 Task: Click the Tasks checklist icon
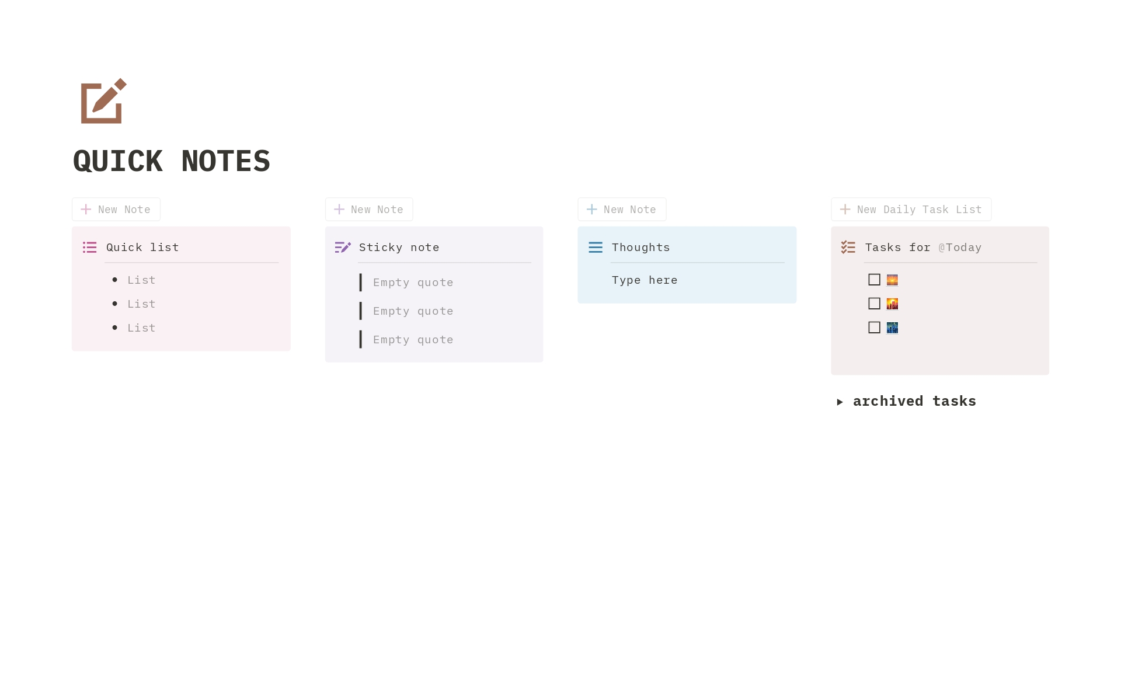point(848,247)
